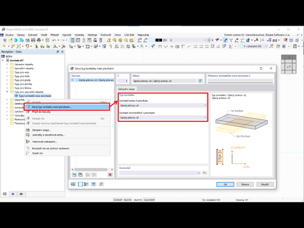Open the 1 - Globální XYZ coordinate dropdown
Image resolution: width=304 pixels, height=228 pixels.
[x=254, y=46]
